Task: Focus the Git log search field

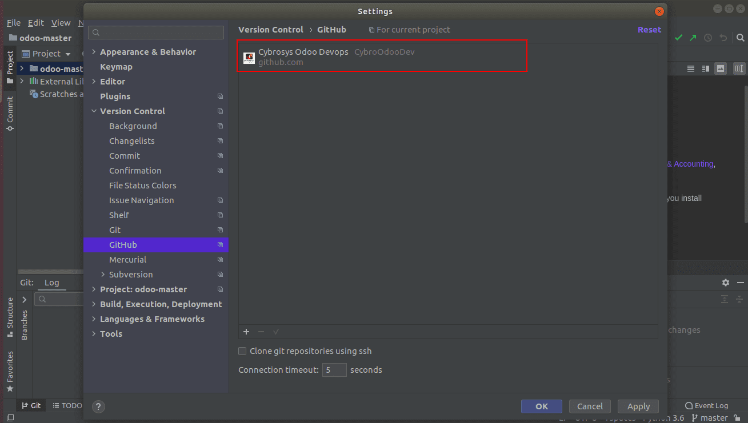Action: pyautogui.click(x=58, y=299)
